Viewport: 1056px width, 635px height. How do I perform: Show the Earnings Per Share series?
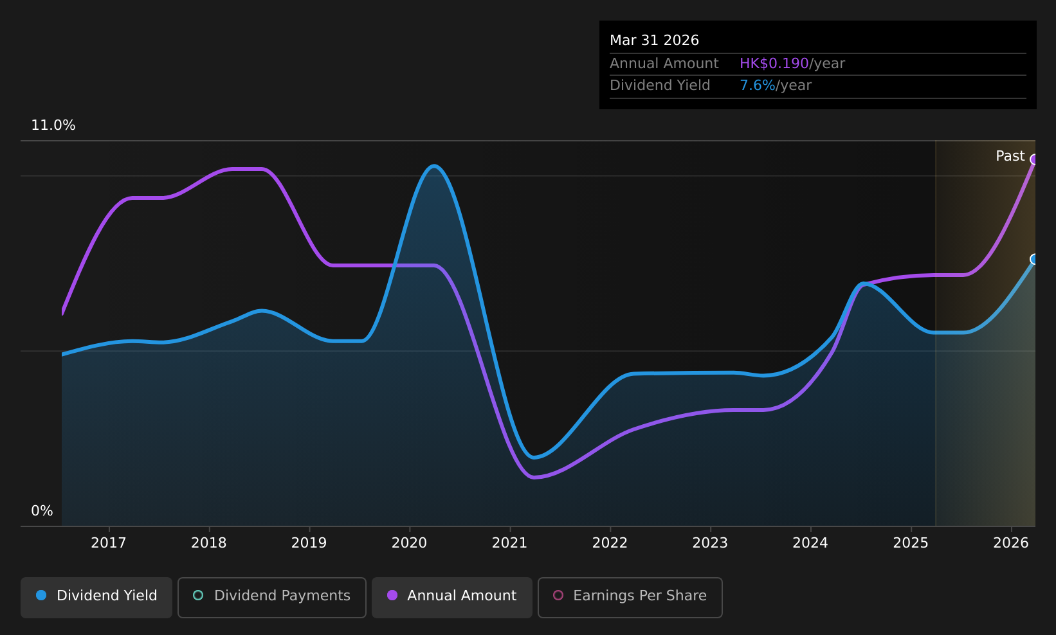tap(630, 598)
